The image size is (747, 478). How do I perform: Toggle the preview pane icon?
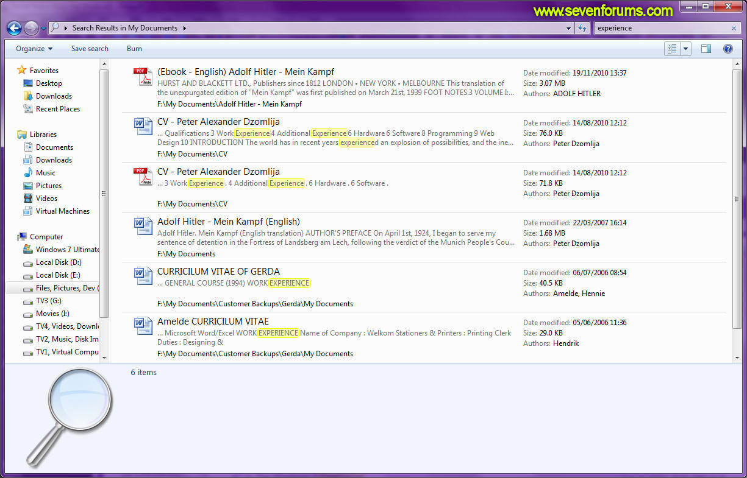coord(706,49)
